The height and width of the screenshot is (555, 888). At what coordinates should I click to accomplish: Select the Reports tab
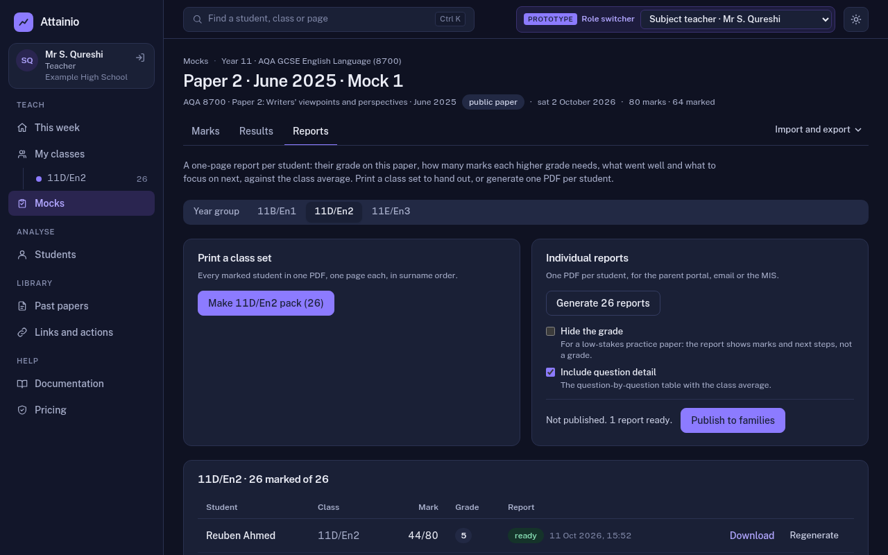pos(311,131)
